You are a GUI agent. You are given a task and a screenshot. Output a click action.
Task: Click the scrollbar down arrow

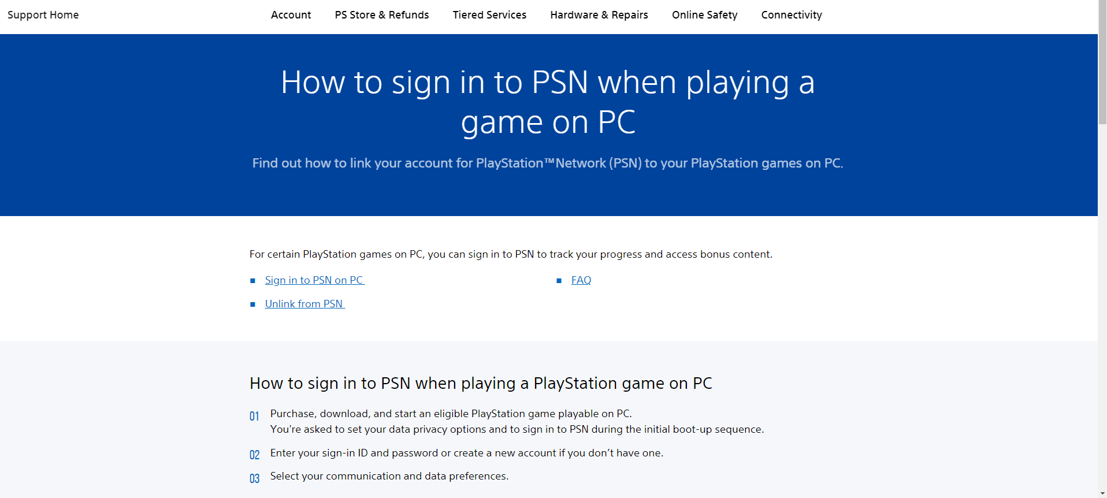1102,493
